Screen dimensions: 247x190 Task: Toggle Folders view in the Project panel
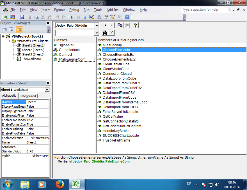pos(19,29)
